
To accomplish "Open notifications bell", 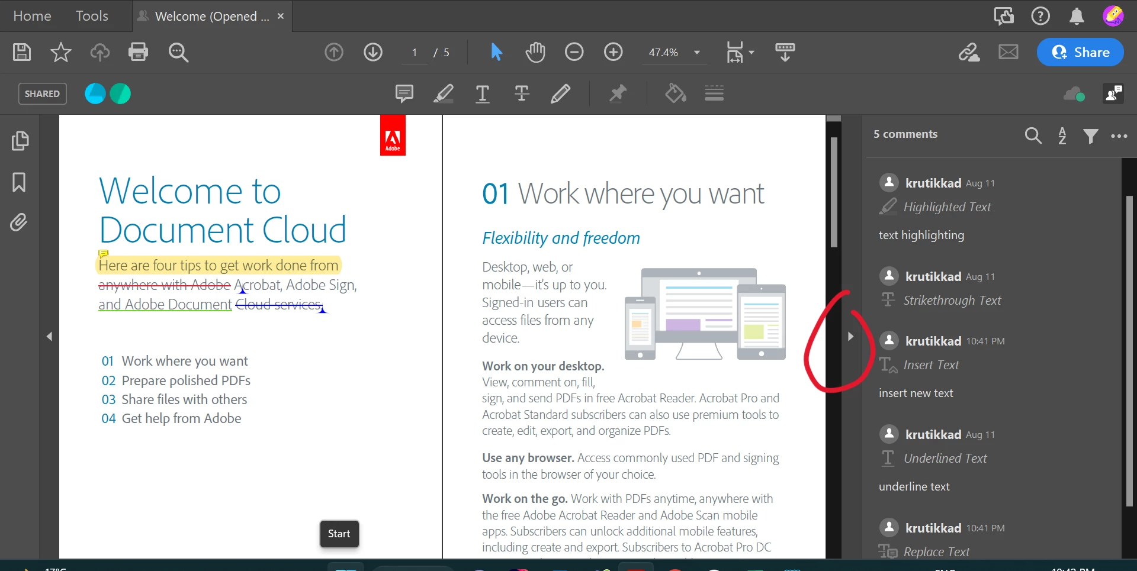I will point(1077,16).
